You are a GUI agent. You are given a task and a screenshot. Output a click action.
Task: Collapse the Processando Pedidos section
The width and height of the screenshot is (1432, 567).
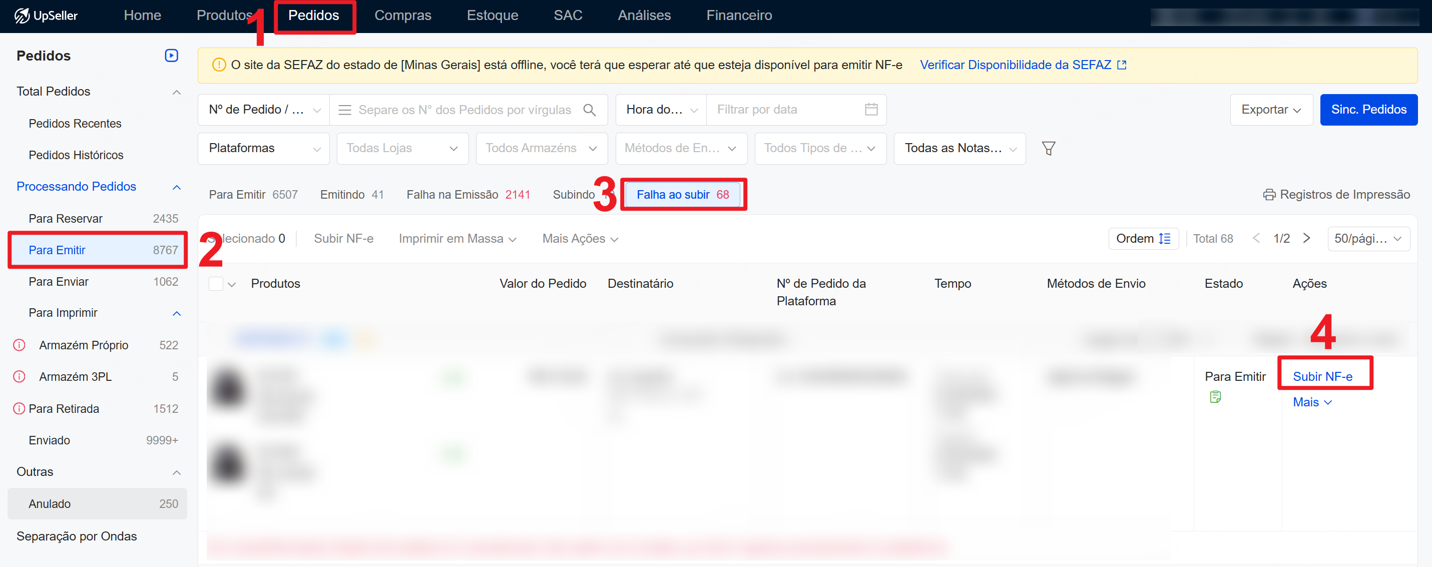tap(177, 187)
